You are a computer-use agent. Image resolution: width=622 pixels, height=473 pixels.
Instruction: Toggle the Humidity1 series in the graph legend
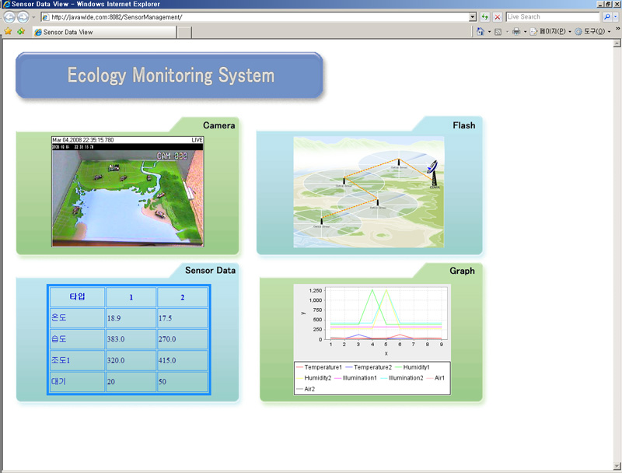(417, 367)
